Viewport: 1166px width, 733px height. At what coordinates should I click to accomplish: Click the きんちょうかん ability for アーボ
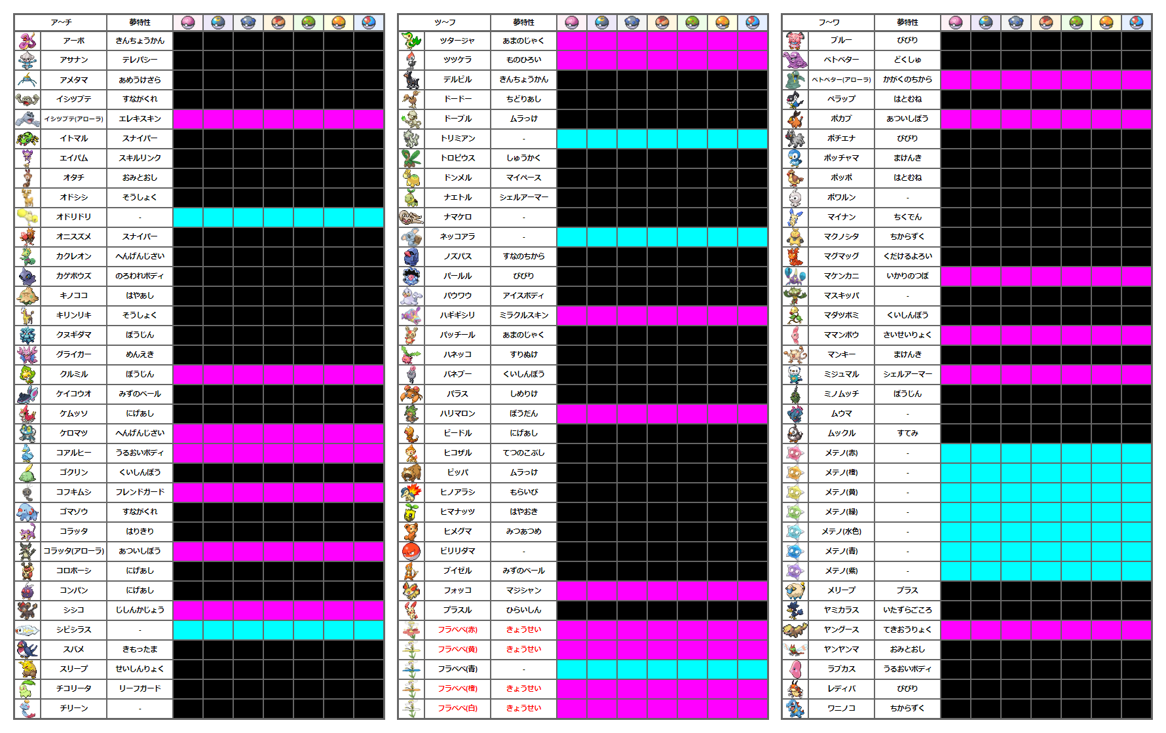[140, 41]
